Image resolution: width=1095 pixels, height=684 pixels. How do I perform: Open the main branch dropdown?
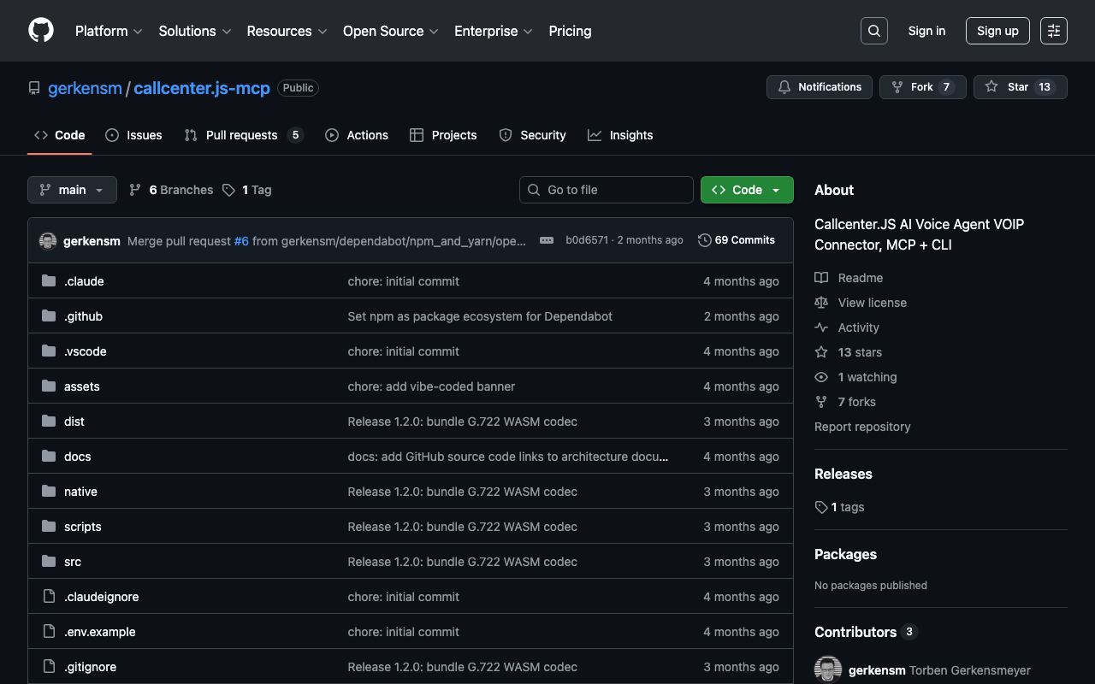click(x=72, y=190)
